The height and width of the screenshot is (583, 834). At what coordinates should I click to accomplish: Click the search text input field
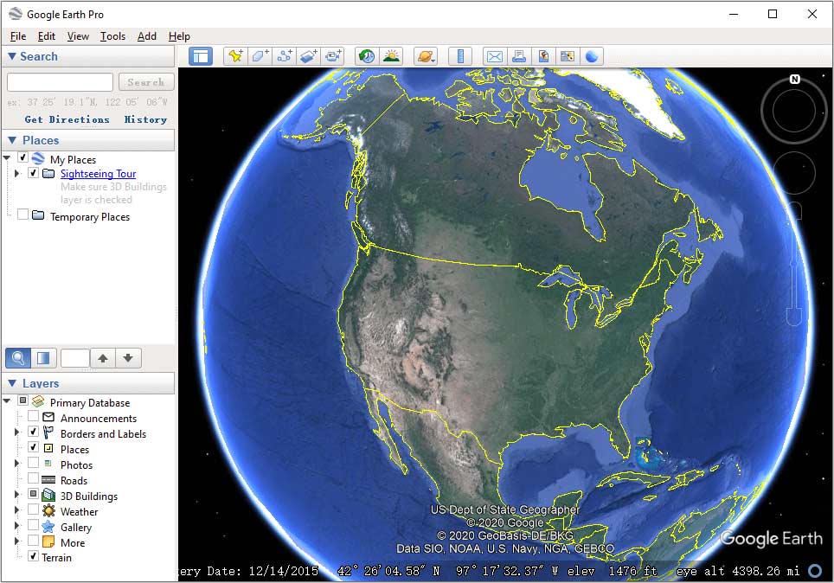point(60,82)
